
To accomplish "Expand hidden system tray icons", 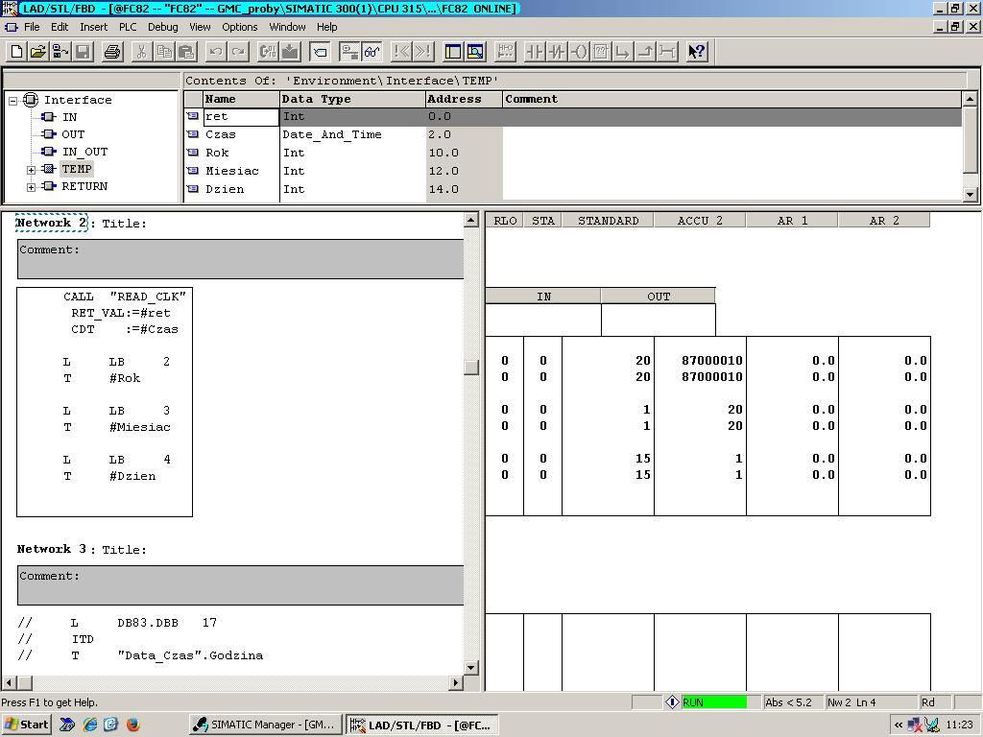I will pos(899,725).
